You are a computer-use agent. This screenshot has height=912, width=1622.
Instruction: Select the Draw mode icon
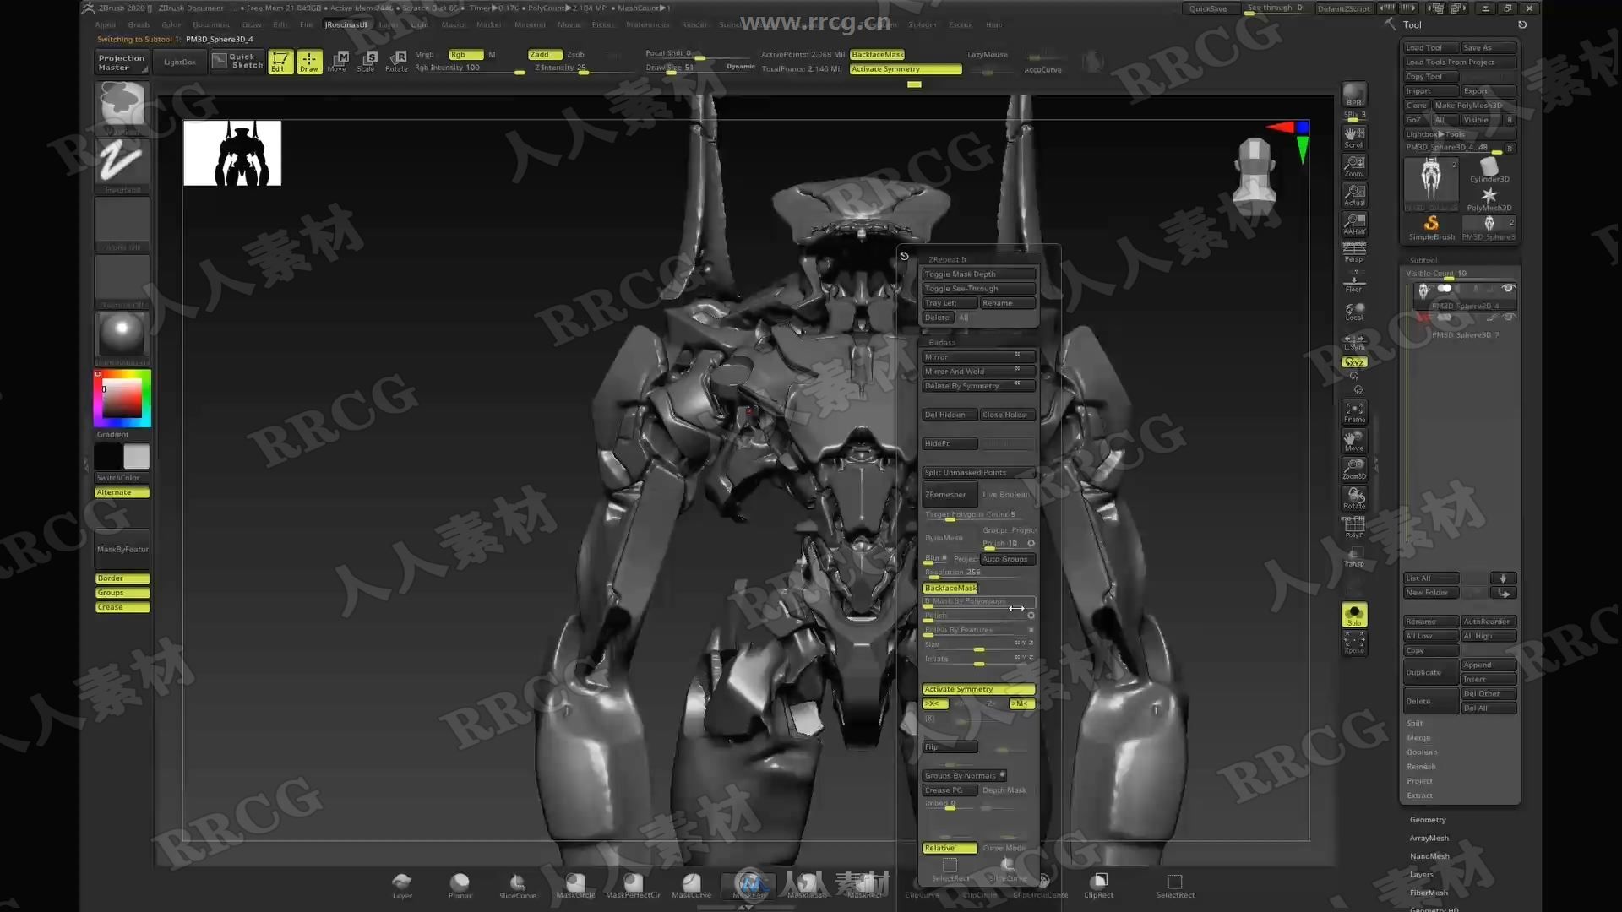click(x=309, y=62)
